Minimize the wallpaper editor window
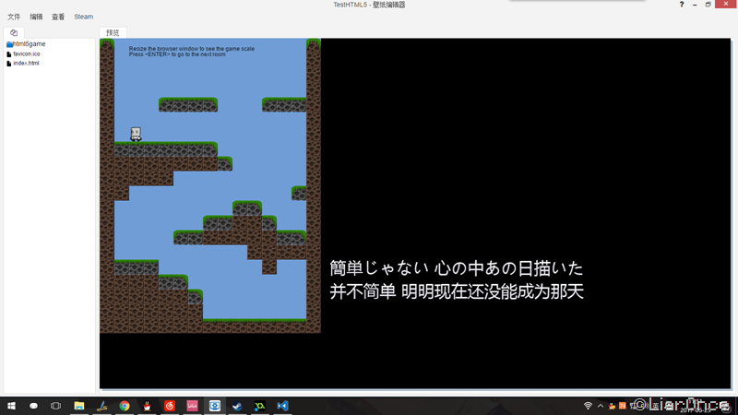The height and width of the screenshot is (415, 738). (x=695, y=5)
